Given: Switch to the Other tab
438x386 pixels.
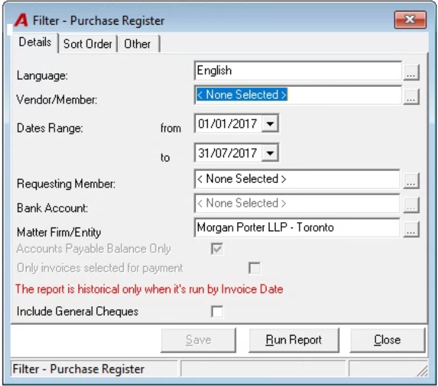Looking at the screenshot, I should click(x=137, y=44).
